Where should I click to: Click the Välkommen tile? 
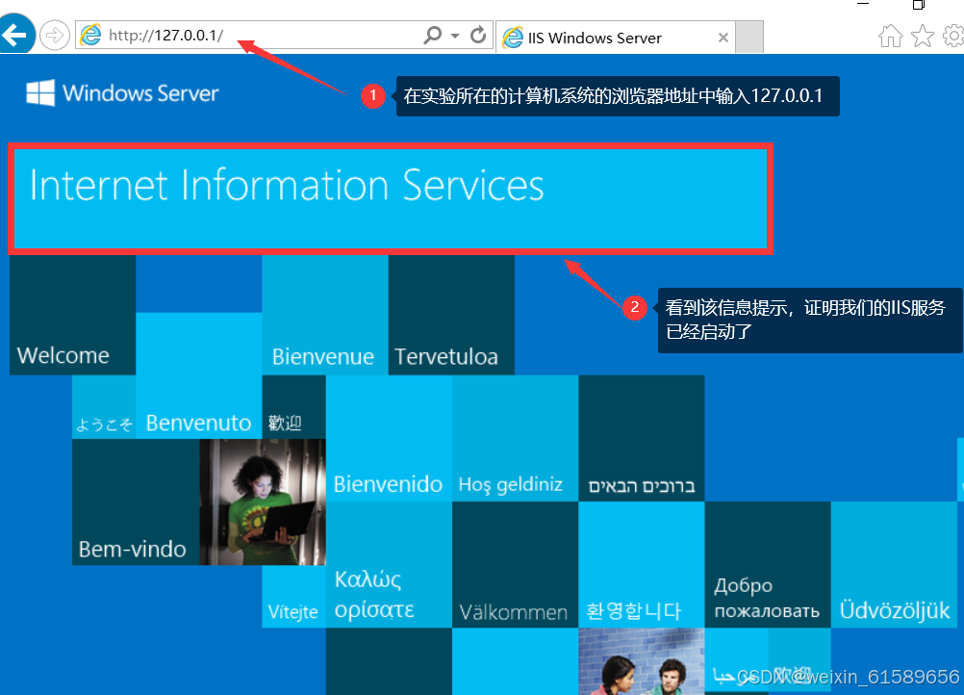click(516, 565)
